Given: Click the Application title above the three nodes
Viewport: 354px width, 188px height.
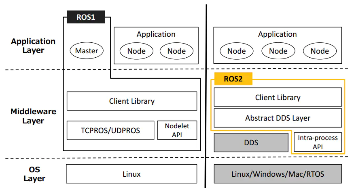Looking at the screenshot, I should coord(278,35).
